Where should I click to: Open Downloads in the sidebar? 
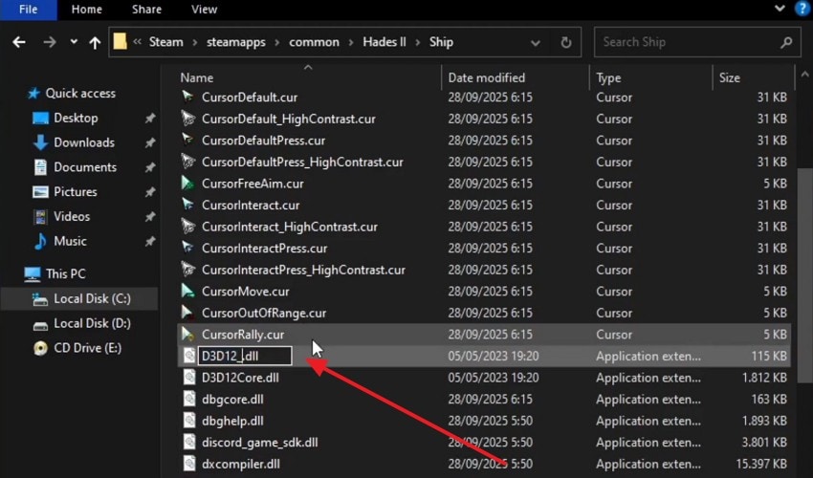click(84, 142)
